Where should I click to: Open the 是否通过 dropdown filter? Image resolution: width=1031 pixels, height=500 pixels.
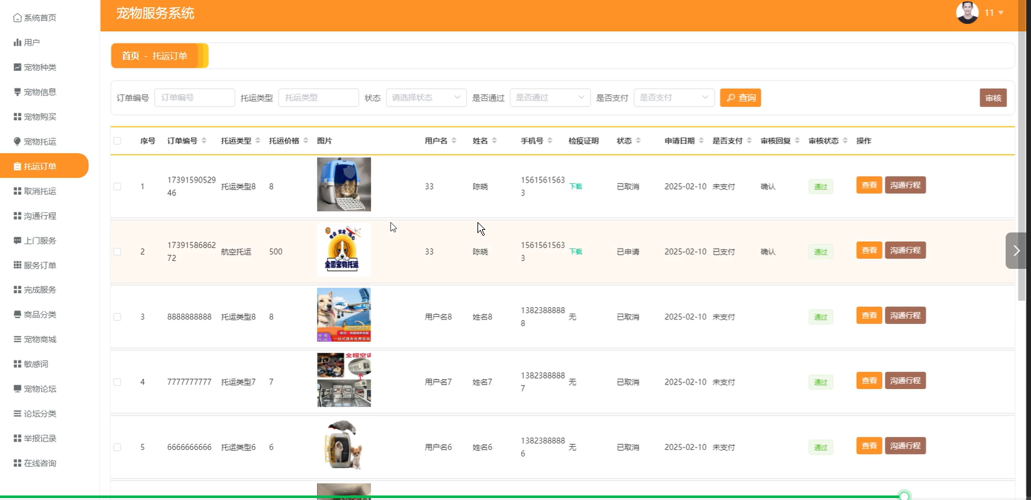click(x=550, y=97)
